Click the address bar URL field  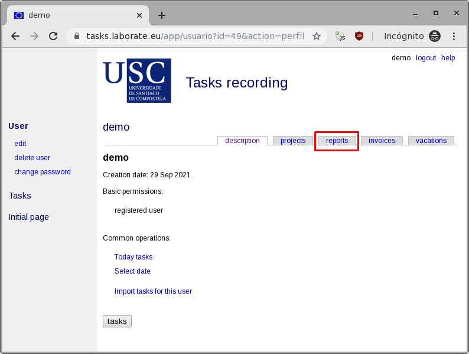click(195, 36)
